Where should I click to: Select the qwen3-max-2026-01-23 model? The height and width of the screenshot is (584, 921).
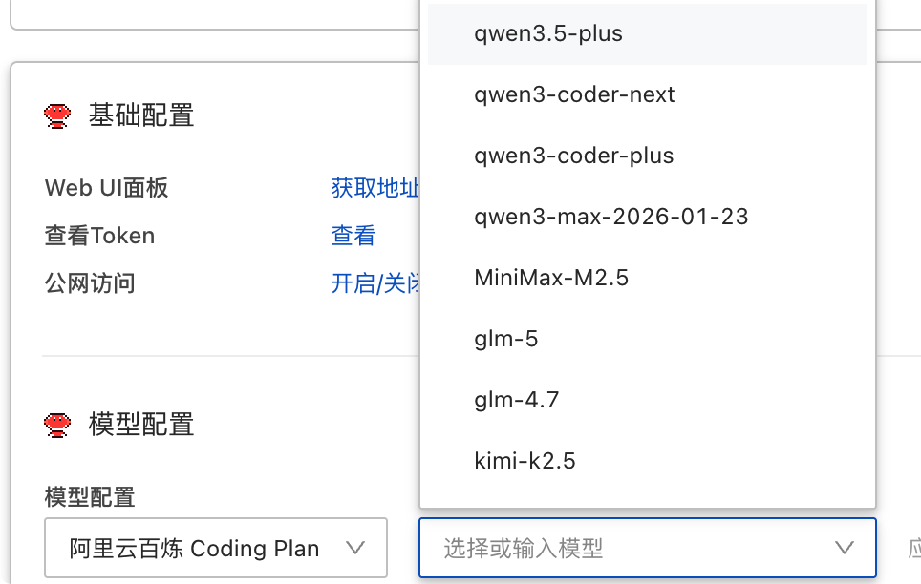[x=610, y=217]
